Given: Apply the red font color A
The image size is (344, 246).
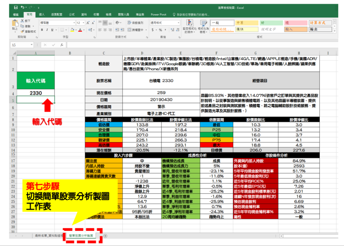Looking at the screenshot, I should (x=80, y=30).
